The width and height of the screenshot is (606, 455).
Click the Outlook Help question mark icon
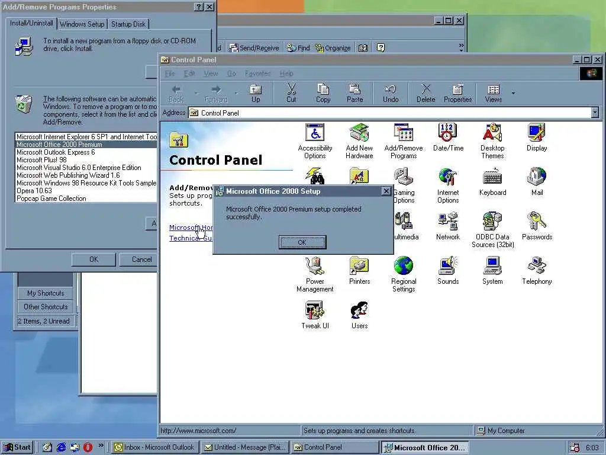click(381, 47)
